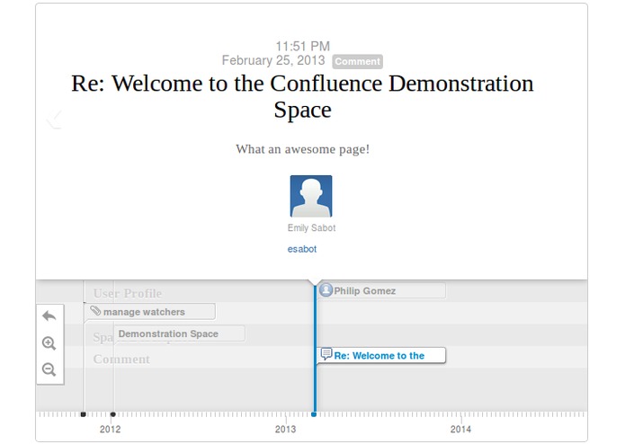Click the speech bubble icon on Re: Welcome

(326, 354)
